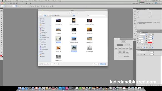Open the font family dropdown

[146, 34]
